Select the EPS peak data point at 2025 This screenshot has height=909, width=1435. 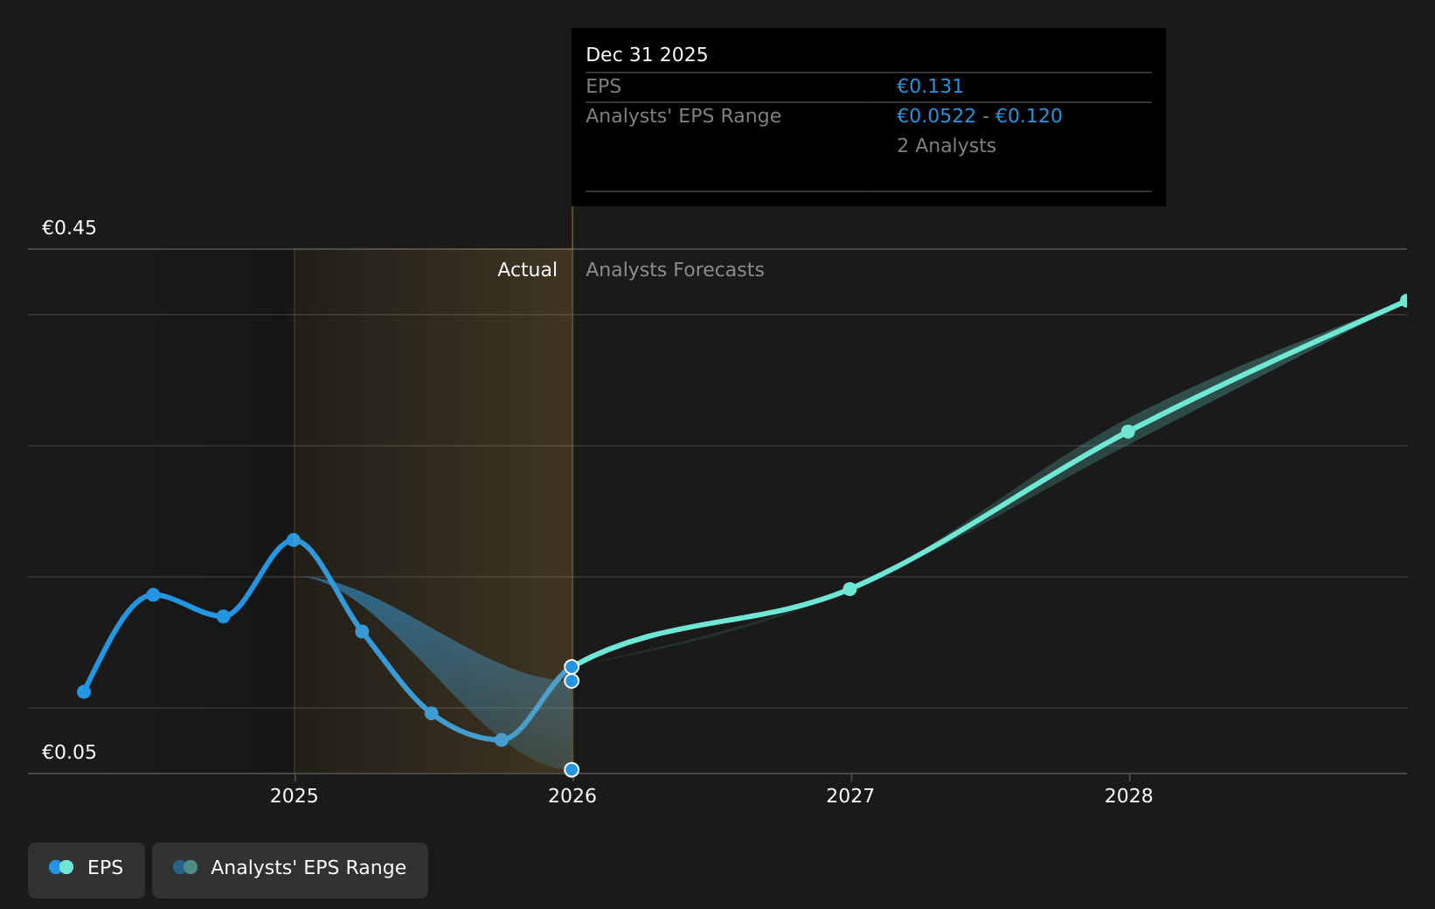294,540
